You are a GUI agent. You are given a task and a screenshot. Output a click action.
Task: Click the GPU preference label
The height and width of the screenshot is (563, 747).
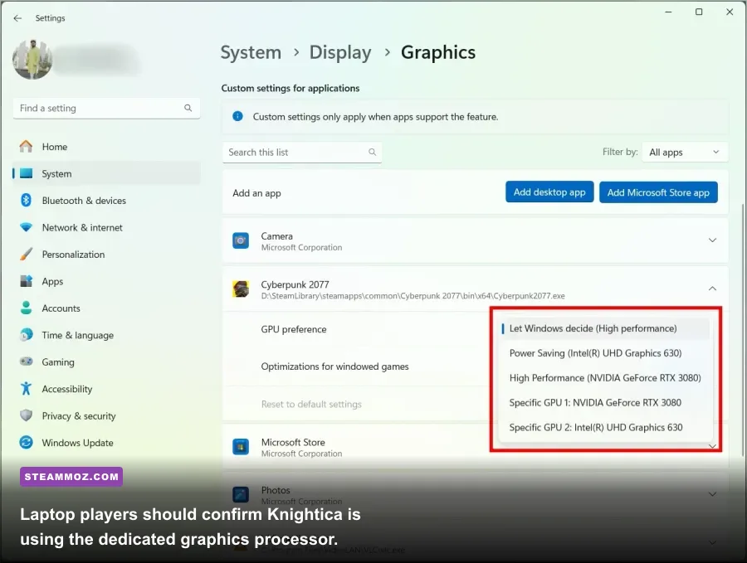(x=294, y=329)
